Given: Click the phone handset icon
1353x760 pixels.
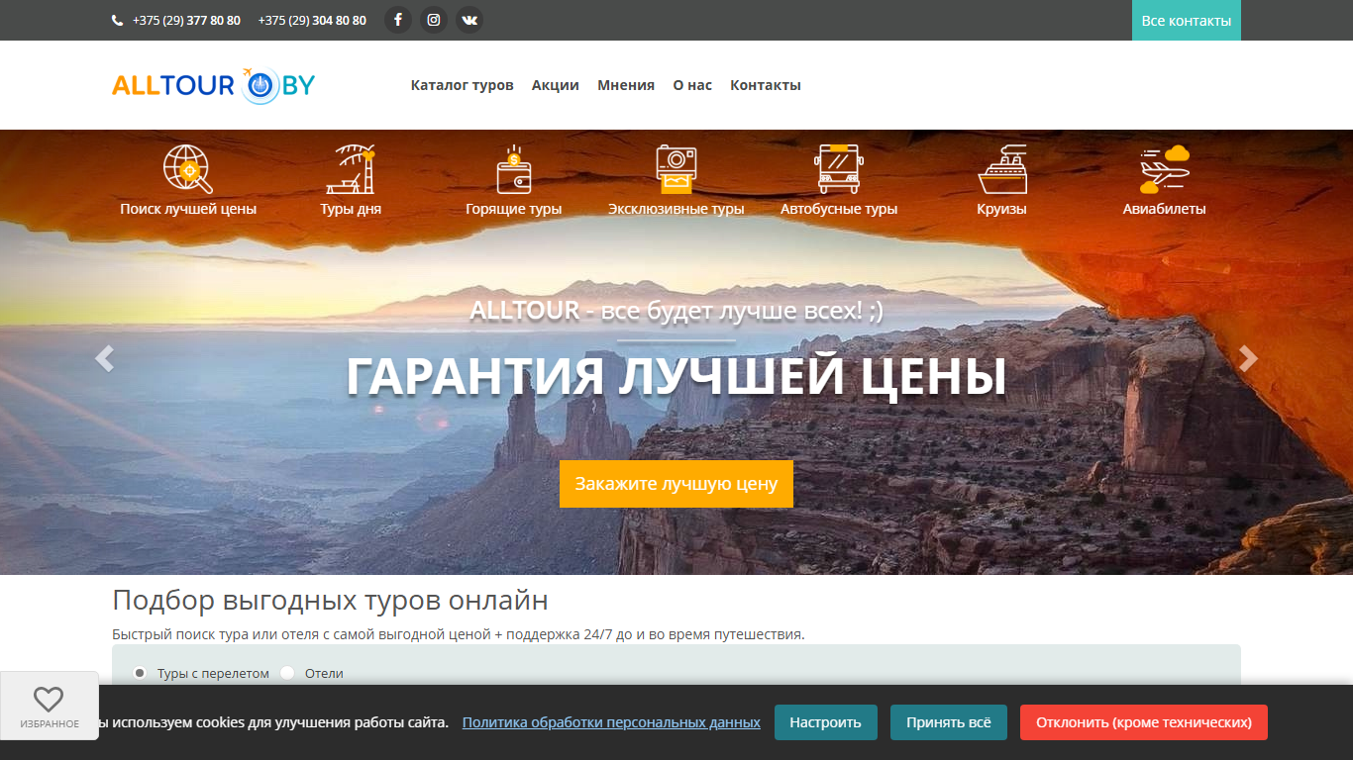Looking at the screenshot, I should click(118, 21).
